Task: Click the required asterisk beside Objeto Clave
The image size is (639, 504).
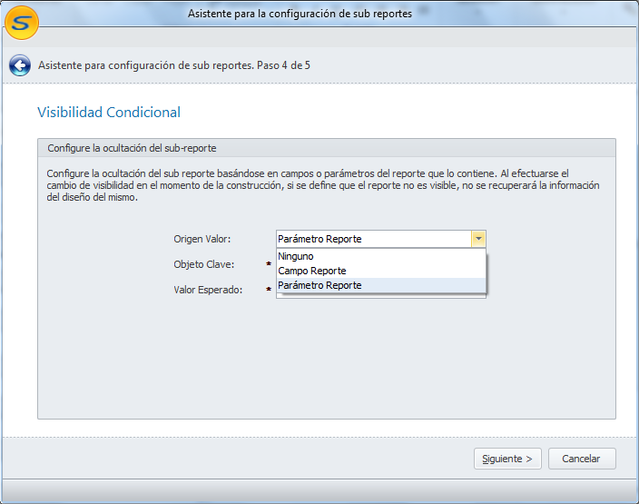Action: point(269,265)
